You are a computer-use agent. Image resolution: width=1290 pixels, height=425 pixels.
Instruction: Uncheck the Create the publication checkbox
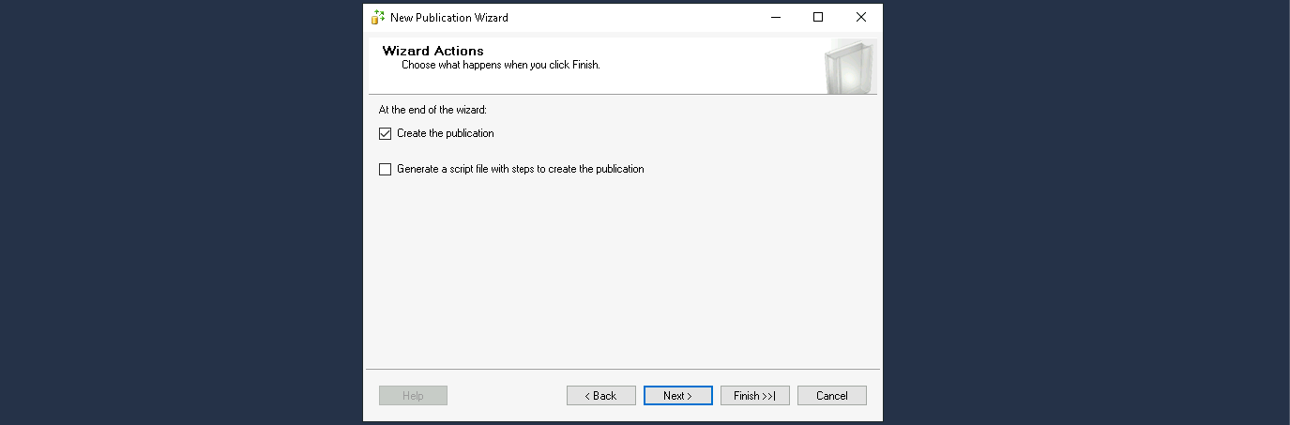[x=385, y=133]
